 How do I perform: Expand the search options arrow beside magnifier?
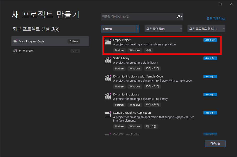tap(182, 17)
